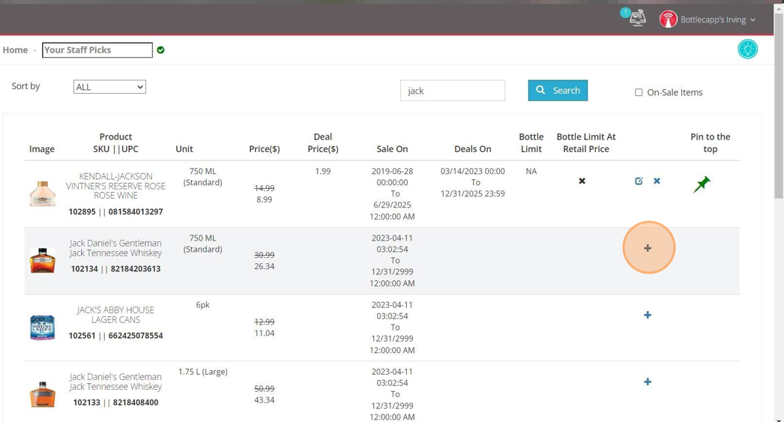Select the JACK'S ABBY HOUSE LAGER CANS name

115,315
